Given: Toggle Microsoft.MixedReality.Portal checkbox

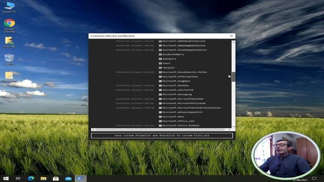Looking at the screenshot, I should 160,72.
